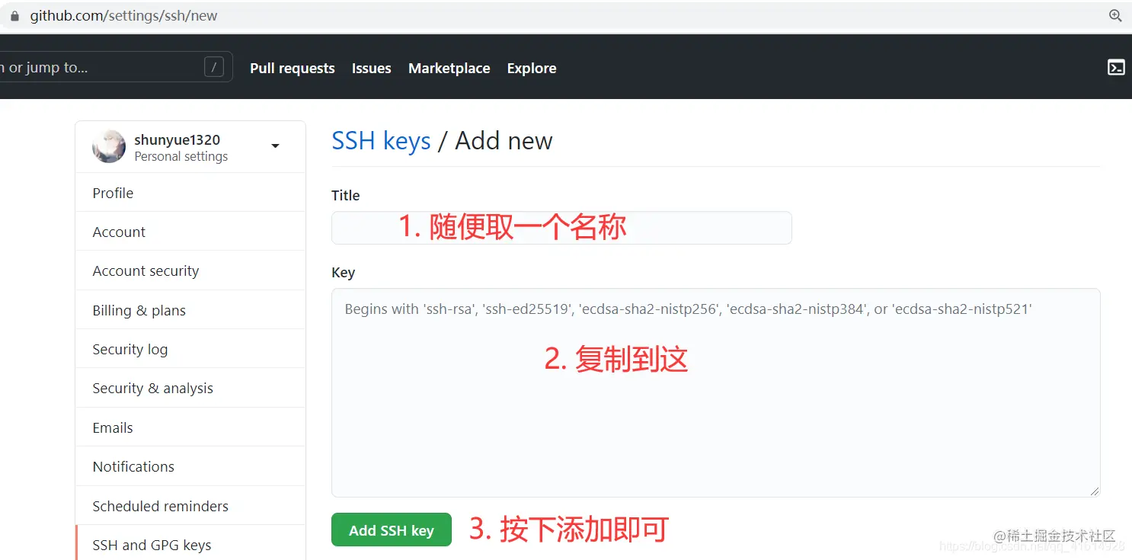The height and width of the screenshot is (560, 1132).
Task: Select Account in the settings sidebar
Action: point(190,232)
